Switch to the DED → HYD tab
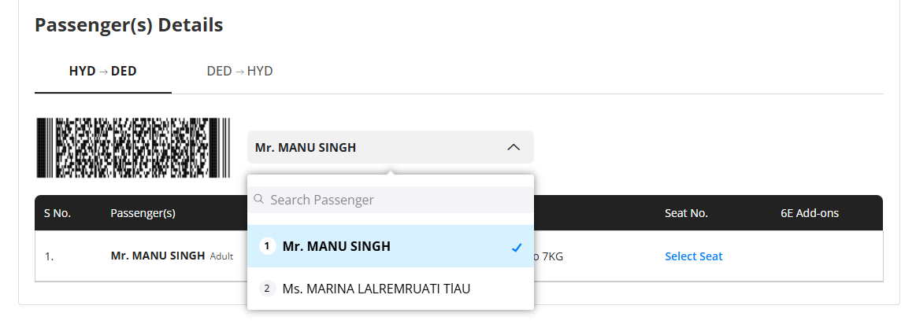The width and height of the screenshot is (916, 324). (x=239, y=72)
